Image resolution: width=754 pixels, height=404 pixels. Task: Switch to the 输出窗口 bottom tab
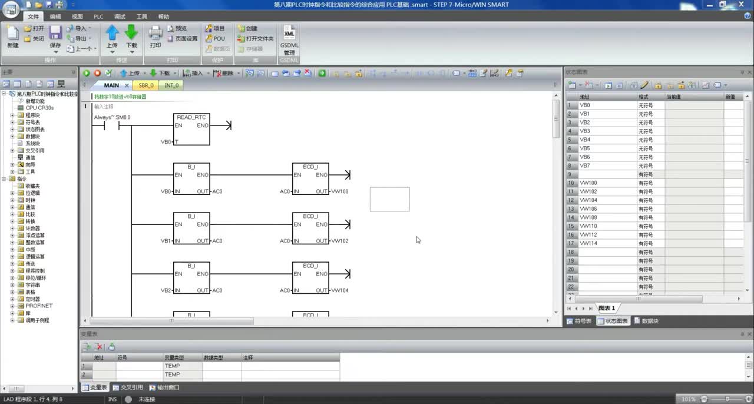tap(164, 388)
